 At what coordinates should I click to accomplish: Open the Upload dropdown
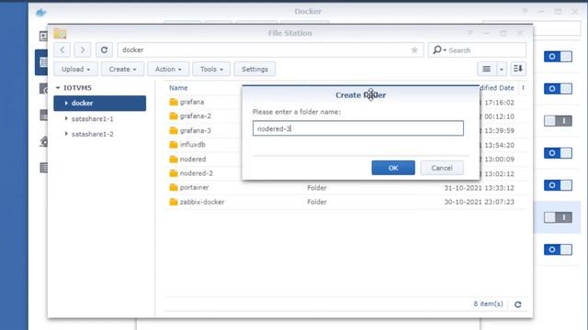(x=75, y=70)
